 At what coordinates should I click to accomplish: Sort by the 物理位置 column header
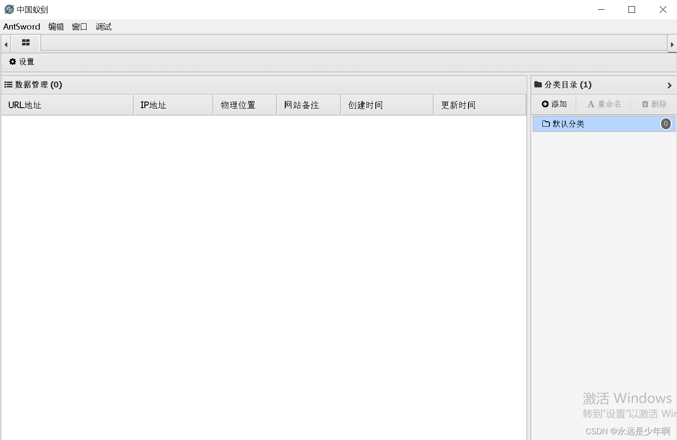pyautogui.click(x=245, y=105)
